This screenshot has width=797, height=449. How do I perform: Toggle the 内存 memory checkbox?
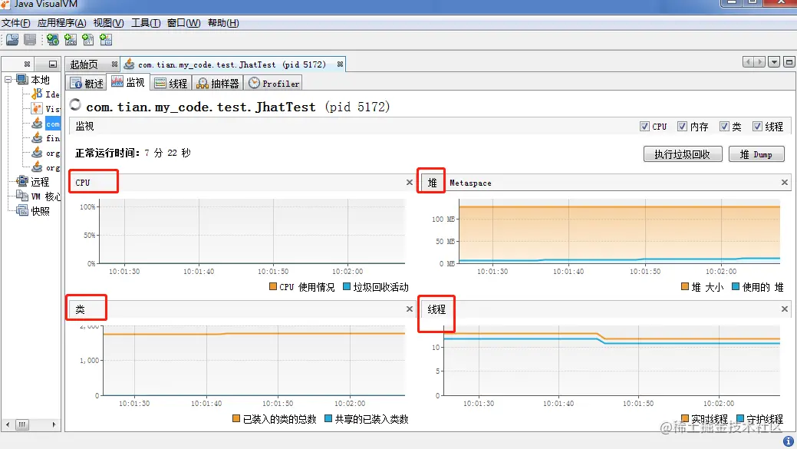(682, 126)
